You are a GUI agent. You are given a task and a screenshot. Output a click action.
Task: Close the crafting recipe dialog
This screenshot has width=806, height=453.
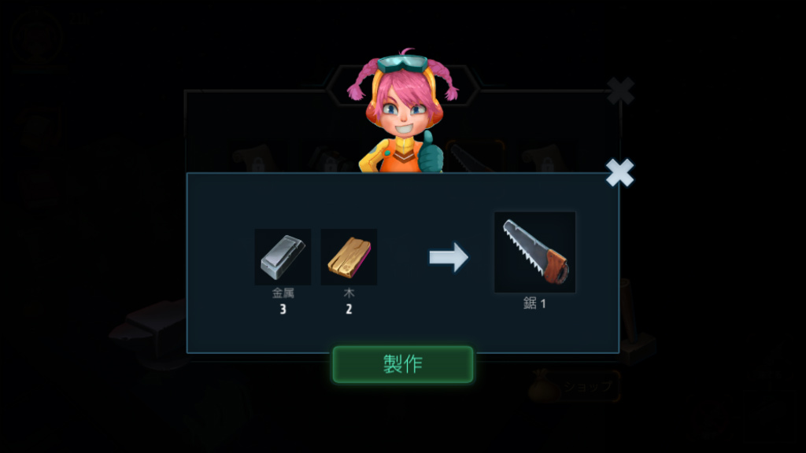[x=619, y=172]
